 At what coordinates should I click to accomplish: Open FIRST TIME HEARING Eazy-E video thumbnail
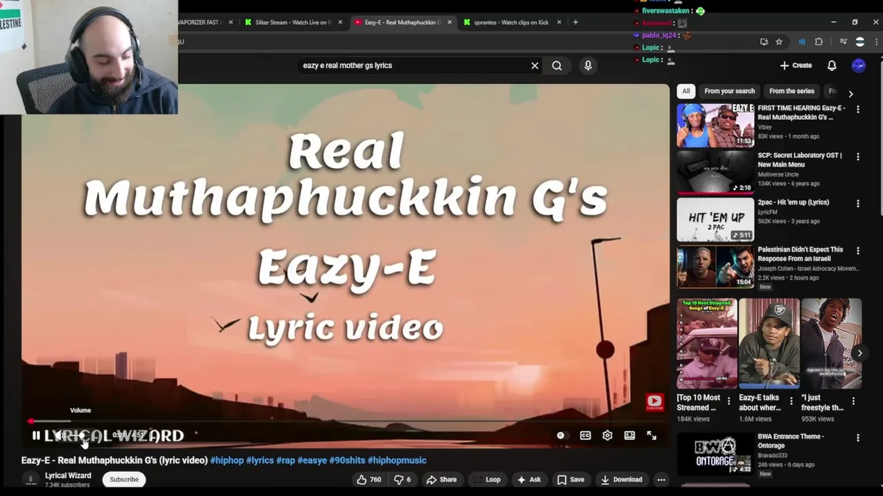[715, 125]
